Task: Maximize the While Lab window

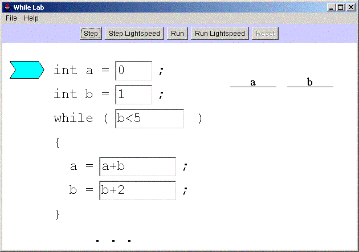Action: 341,7
